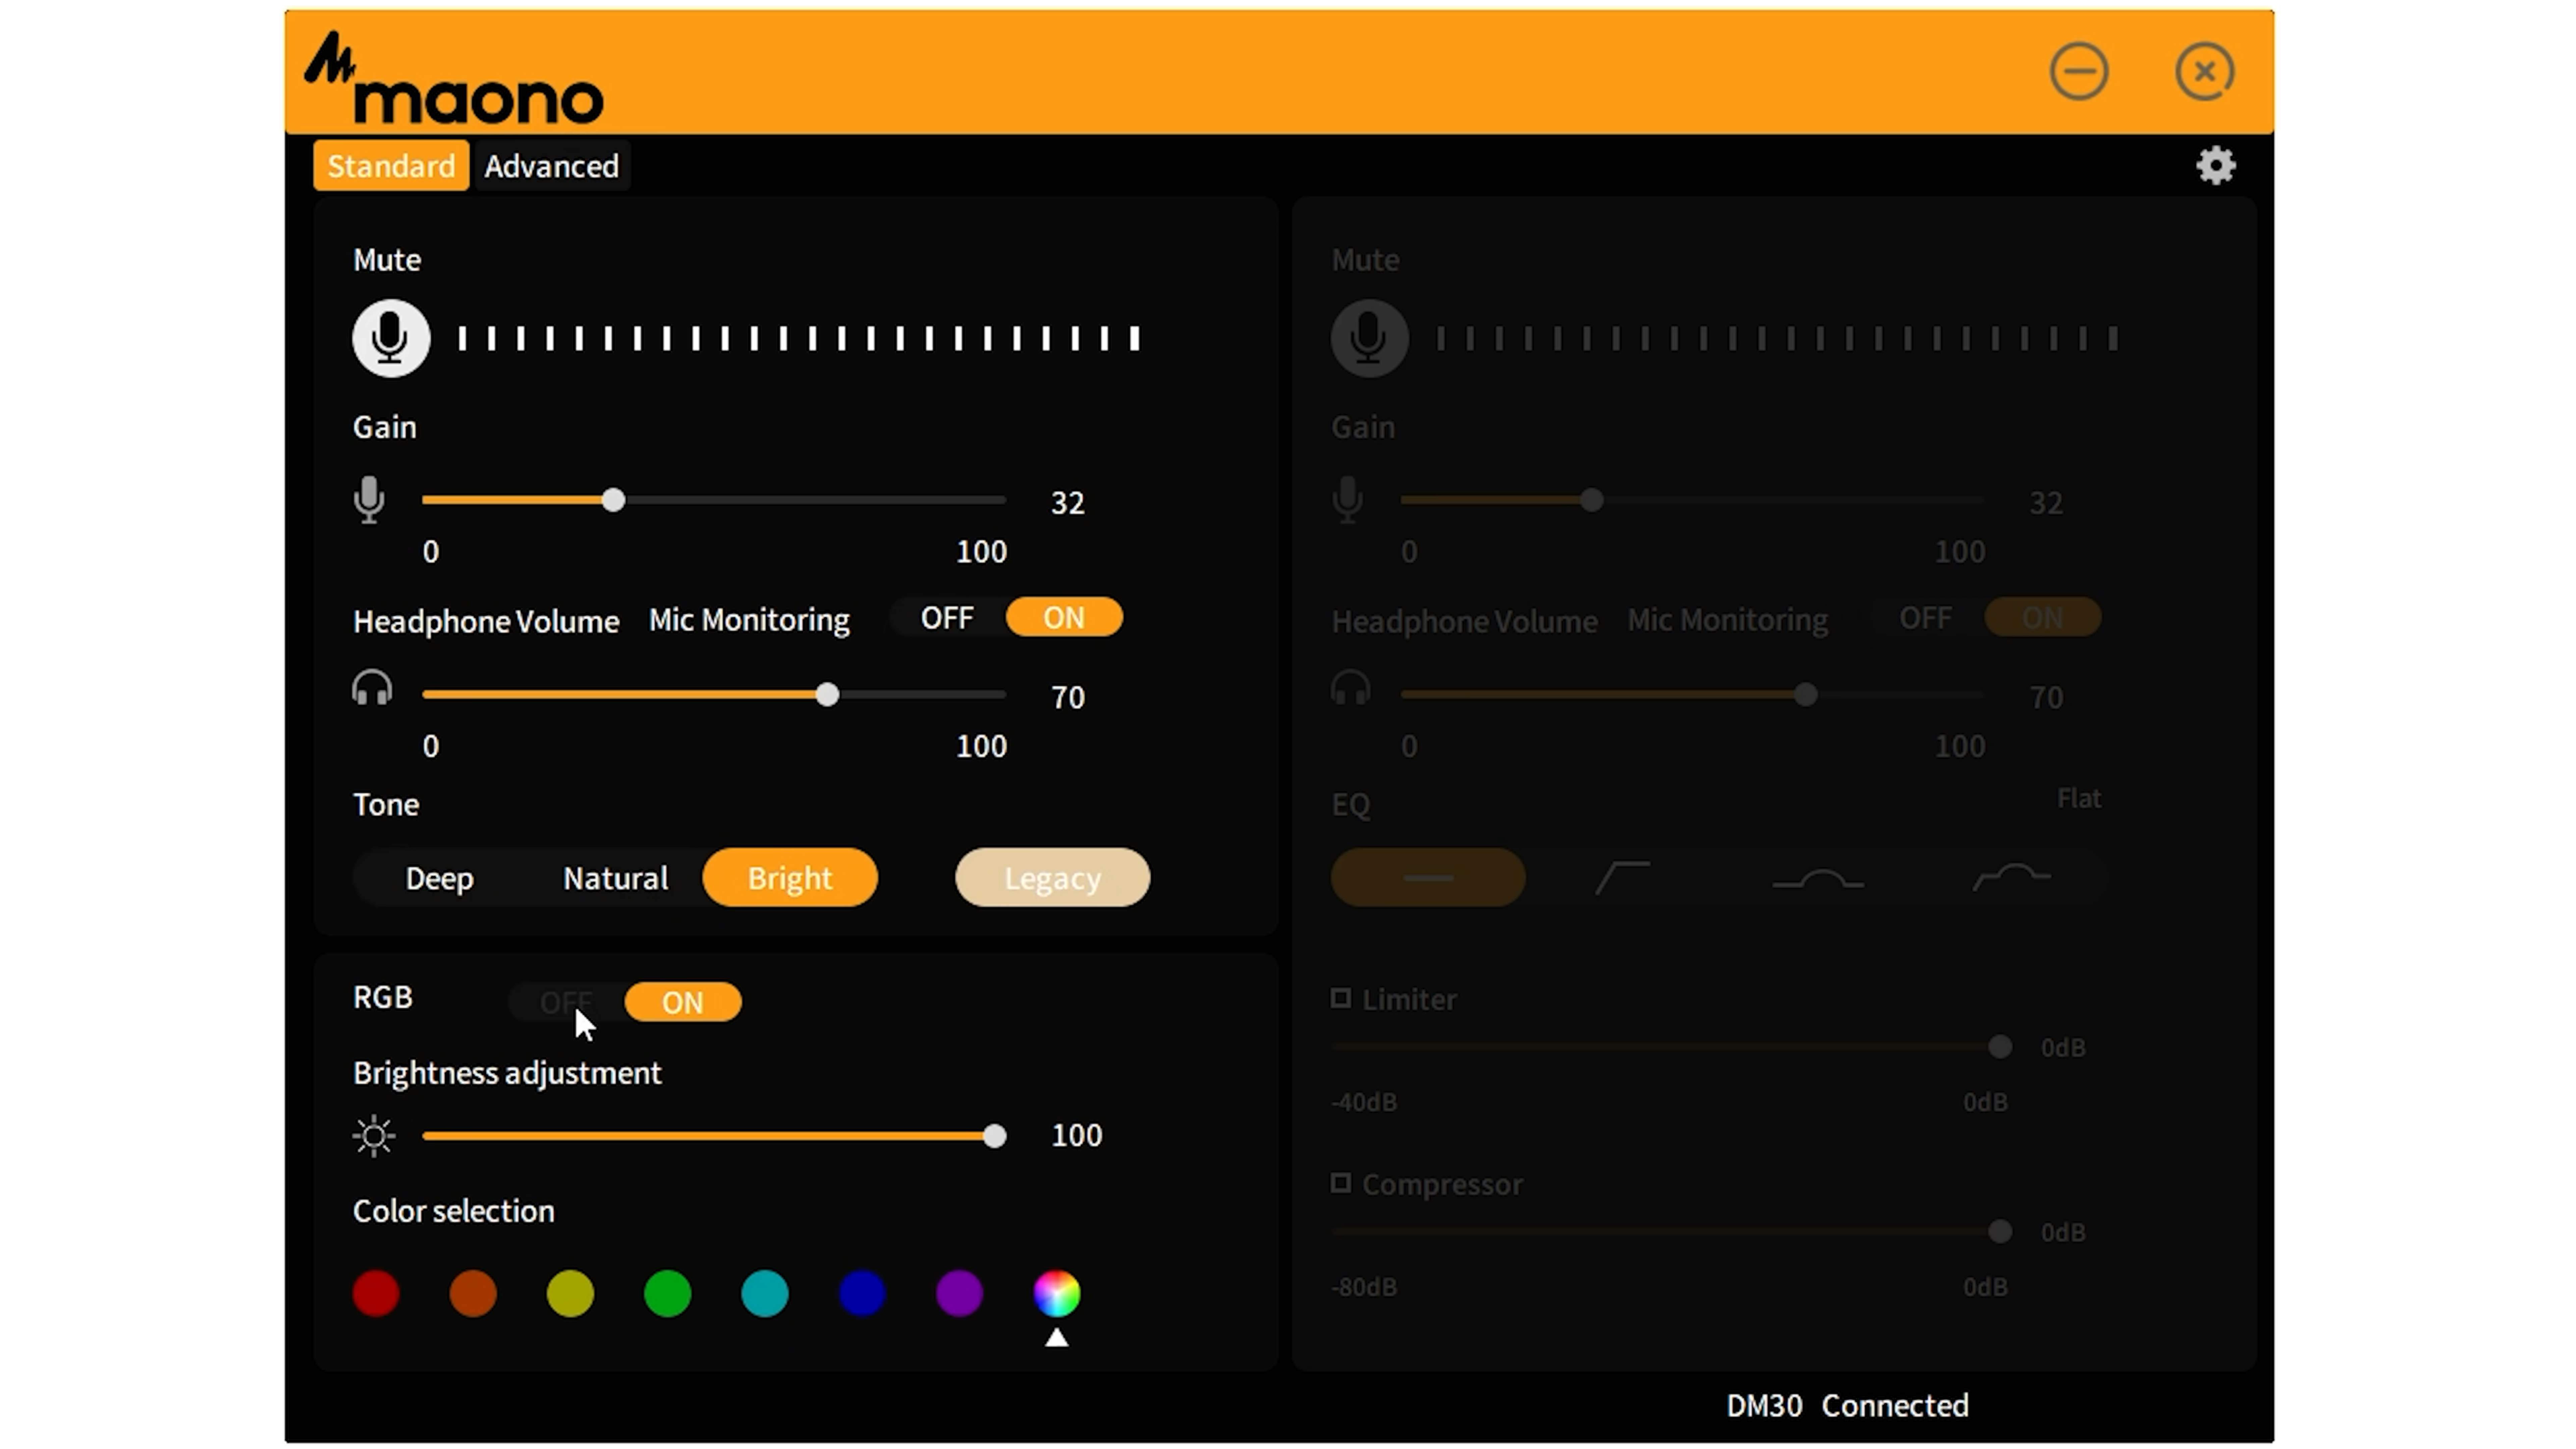Choose the Deep tone preset

coord(439,878)
